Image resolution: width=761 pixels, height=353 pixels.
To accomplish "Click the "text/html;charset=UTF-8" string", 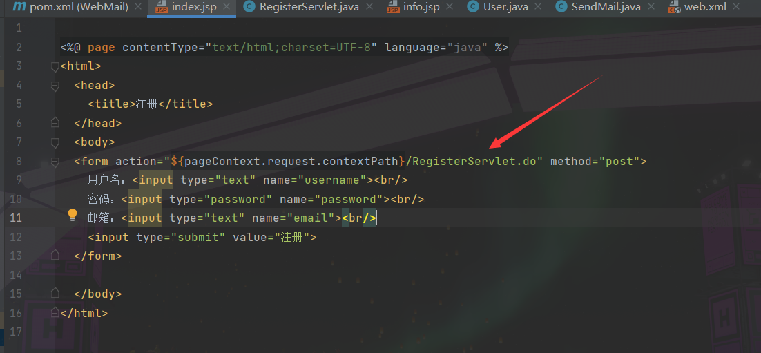I will tap(291, 47).
